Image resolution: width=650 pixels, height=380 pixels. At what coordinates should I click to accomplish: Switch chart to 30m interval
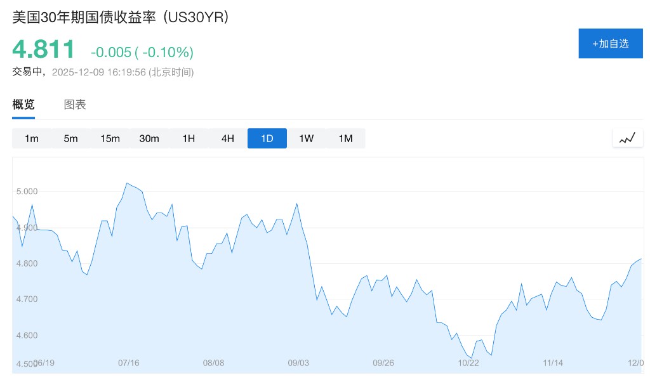coord(149,138)
